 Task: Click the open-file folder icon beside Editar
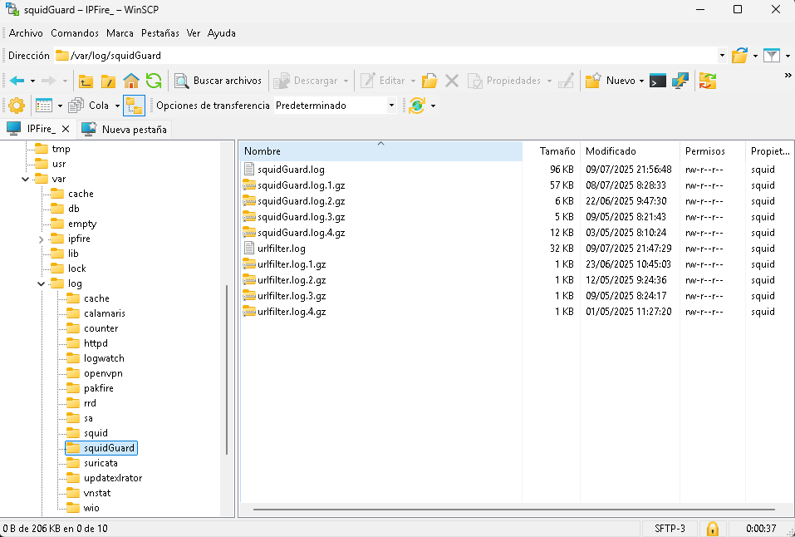coord(429,81)
